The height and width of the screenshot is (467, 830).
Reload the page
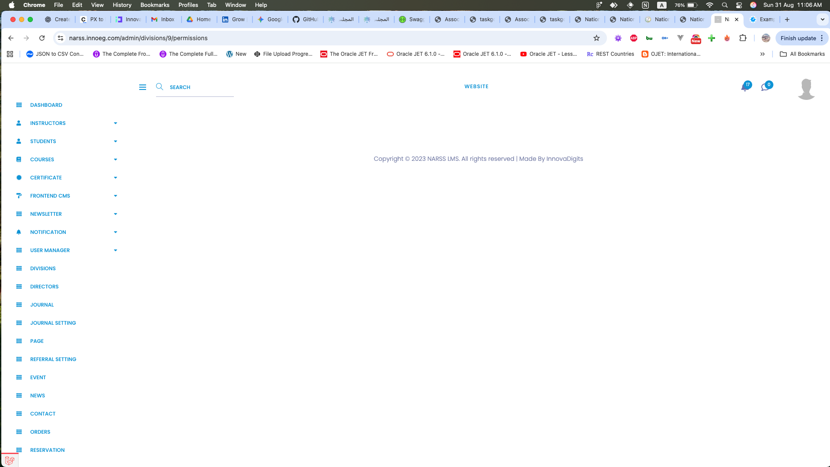point(42,38)
